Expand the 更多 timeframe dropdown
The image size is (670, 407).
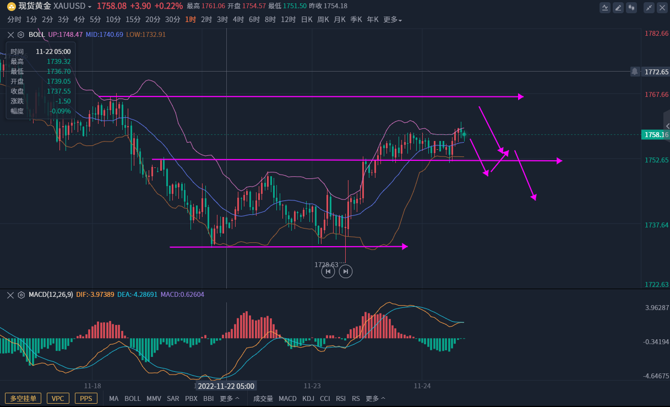click(393, 19)
